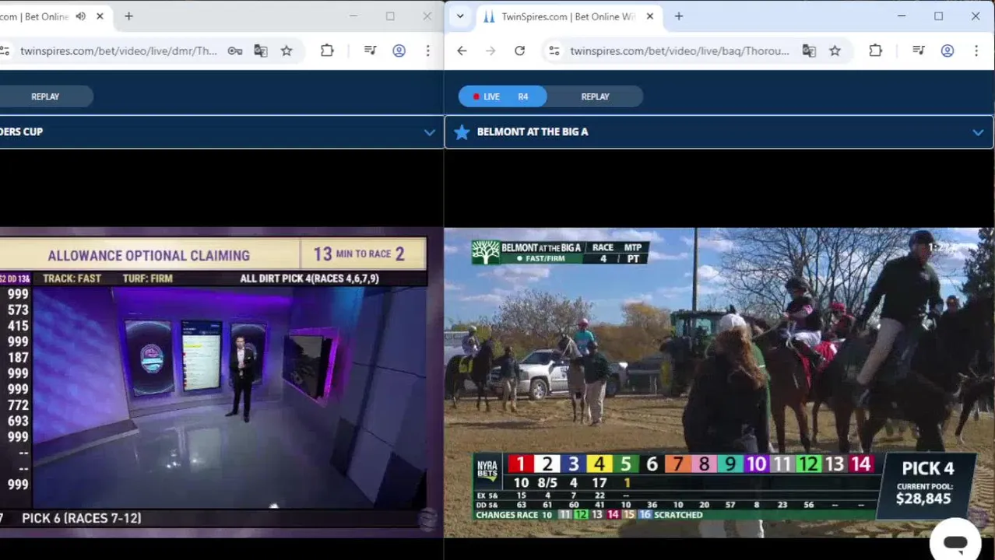The width and height of the screenshot is (995, 560).
Task: Open media controls icon in left window
Action: point(371,51)
